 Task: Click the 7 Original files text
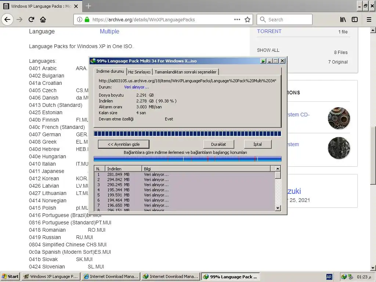[338, 62]
